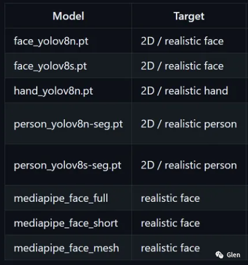Click the face_yolov8s.pt model cell
Image resolution: width=248 pixels, height=265 pixels.
50,66
